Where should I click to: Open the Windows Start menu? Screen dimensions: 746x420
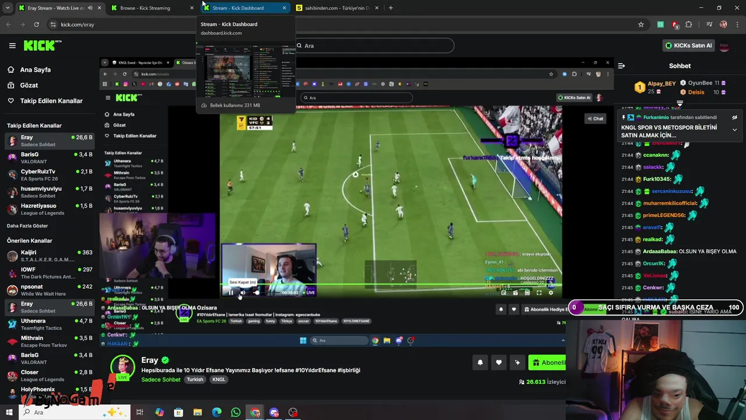click(x=9, y=412)
